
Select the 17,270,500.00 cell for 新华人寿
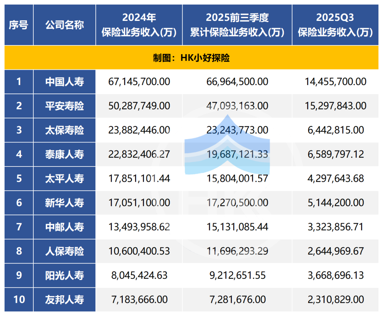coord(237,203)
